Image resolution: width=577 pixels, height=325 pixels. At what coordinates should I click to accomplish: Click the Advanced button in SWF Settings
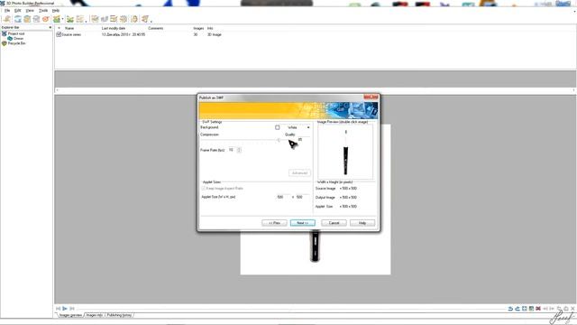click(299, 172)
